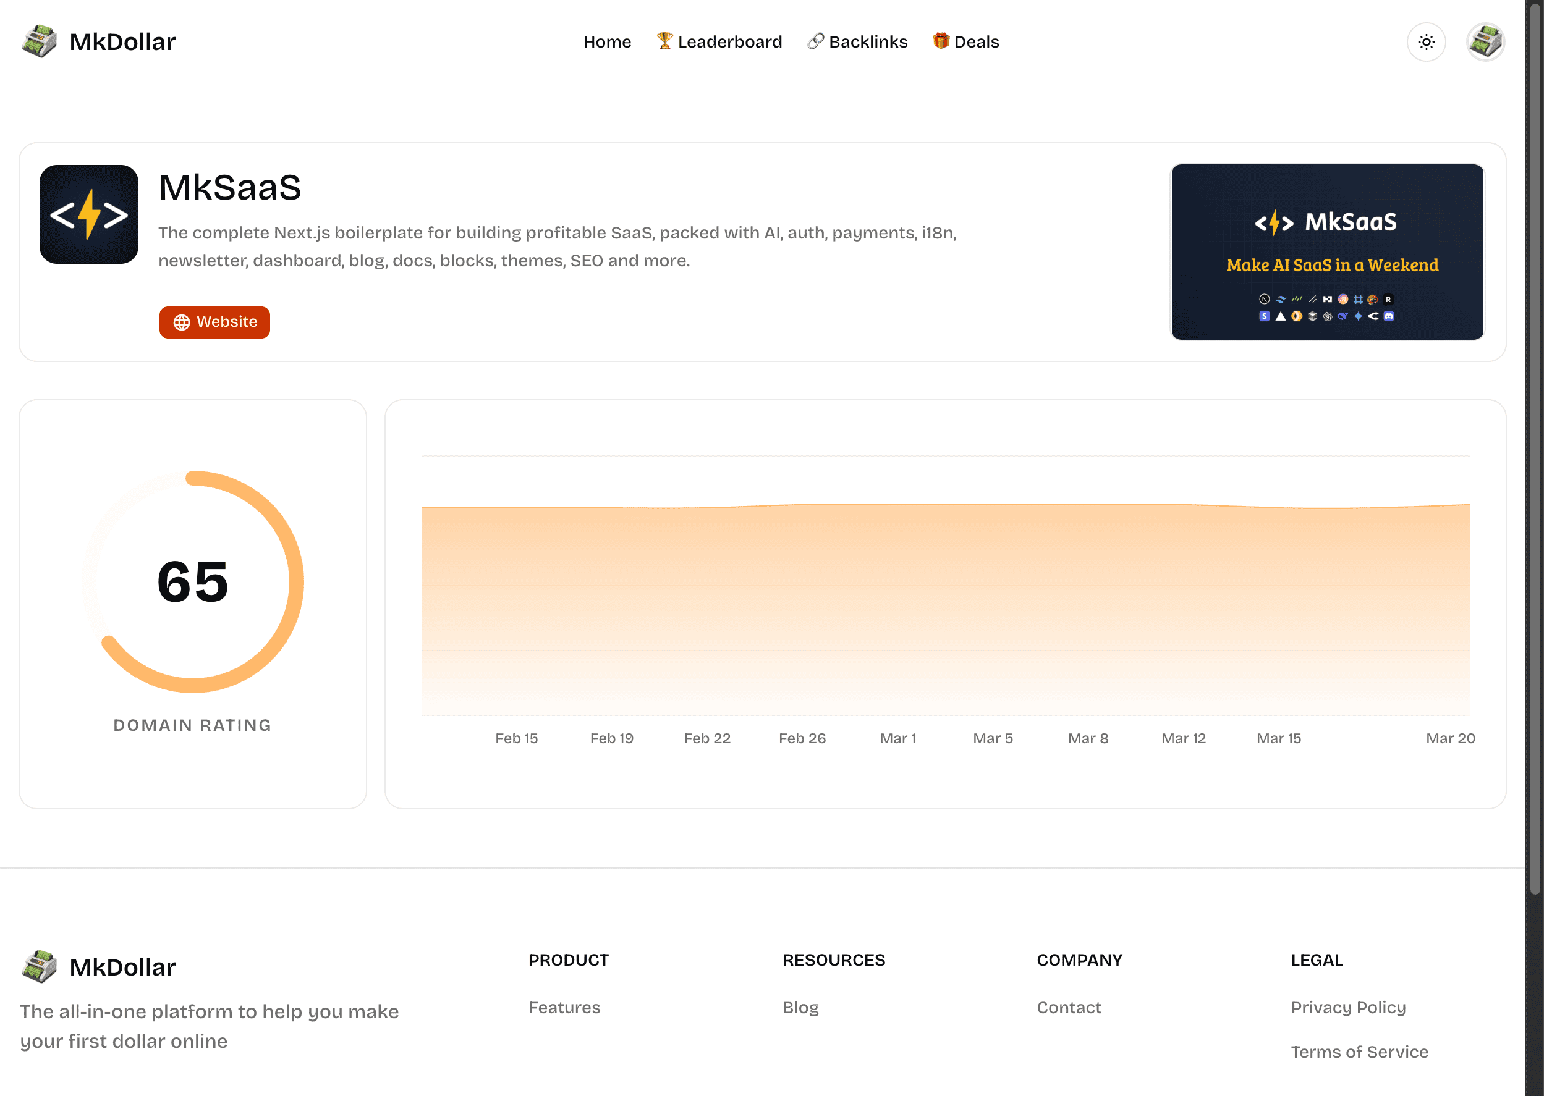Open the Features link under Product
1544x1096 pixels.
point(564,1007)
